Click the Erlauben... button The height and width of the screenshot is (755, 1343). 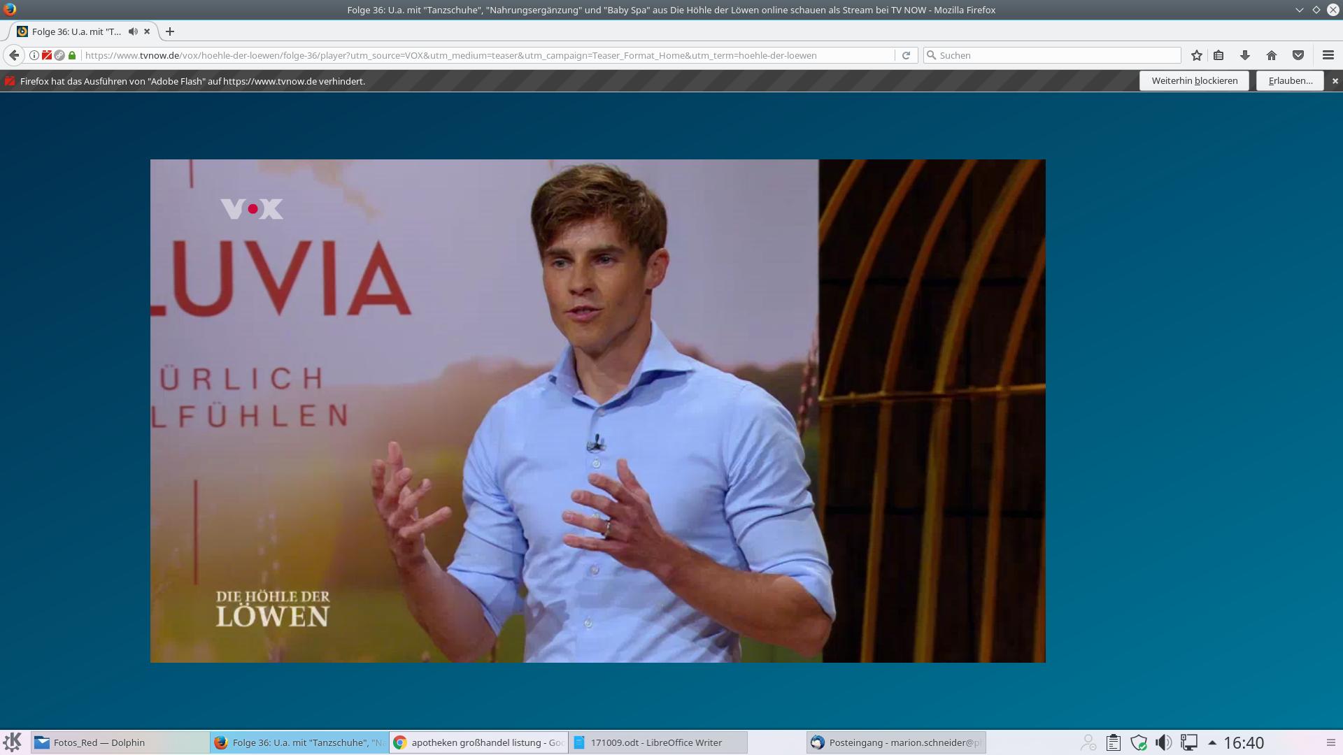[1290, 81]
